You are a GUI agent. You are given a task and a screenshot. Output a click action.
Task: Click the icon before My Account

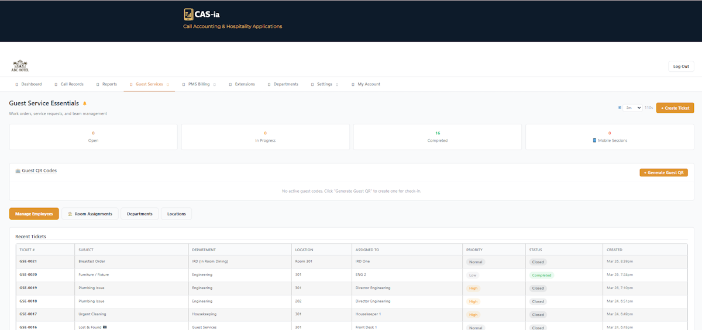pyautogui.click(x=353, y=84)
